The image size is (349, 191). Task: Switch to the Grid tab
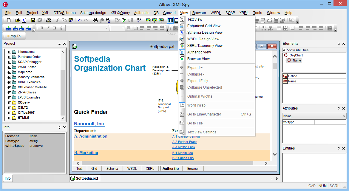94,169
